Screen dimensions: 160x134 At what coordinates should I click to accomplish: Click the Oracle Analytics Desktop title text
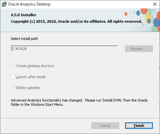(x=29, y=4)
